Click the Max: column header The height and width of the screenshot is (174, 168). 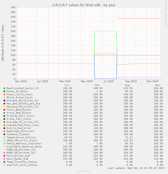point(158,85)
